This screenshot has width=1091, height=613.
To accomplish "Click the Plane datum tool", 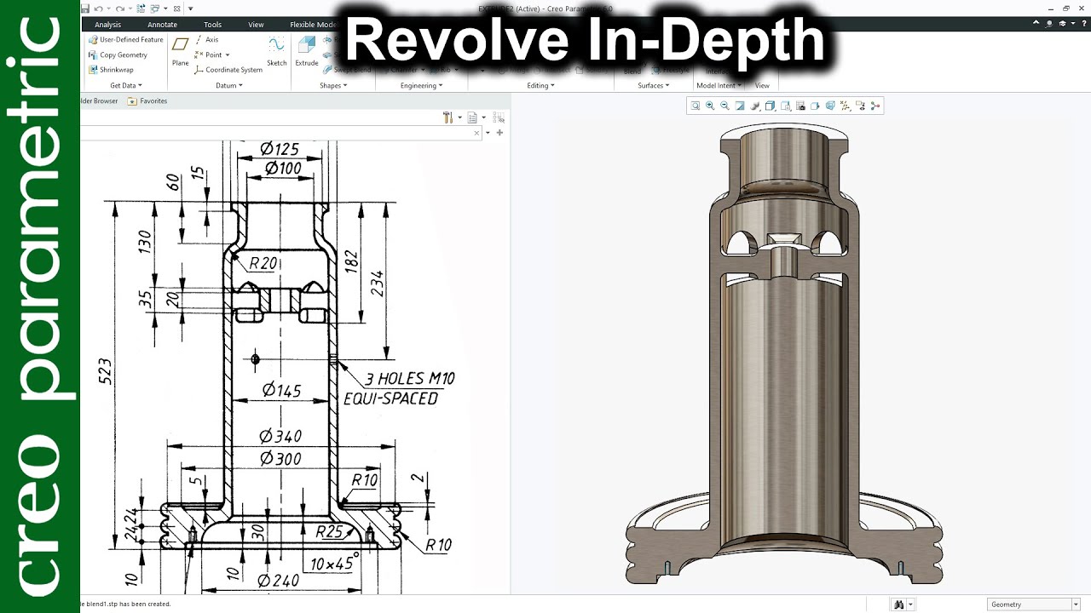I will (x=180, y=51).
